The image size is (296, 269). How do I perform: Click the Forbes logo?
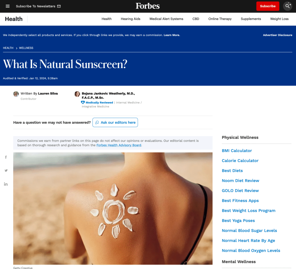pyautogui.click(x=148, y=6)
